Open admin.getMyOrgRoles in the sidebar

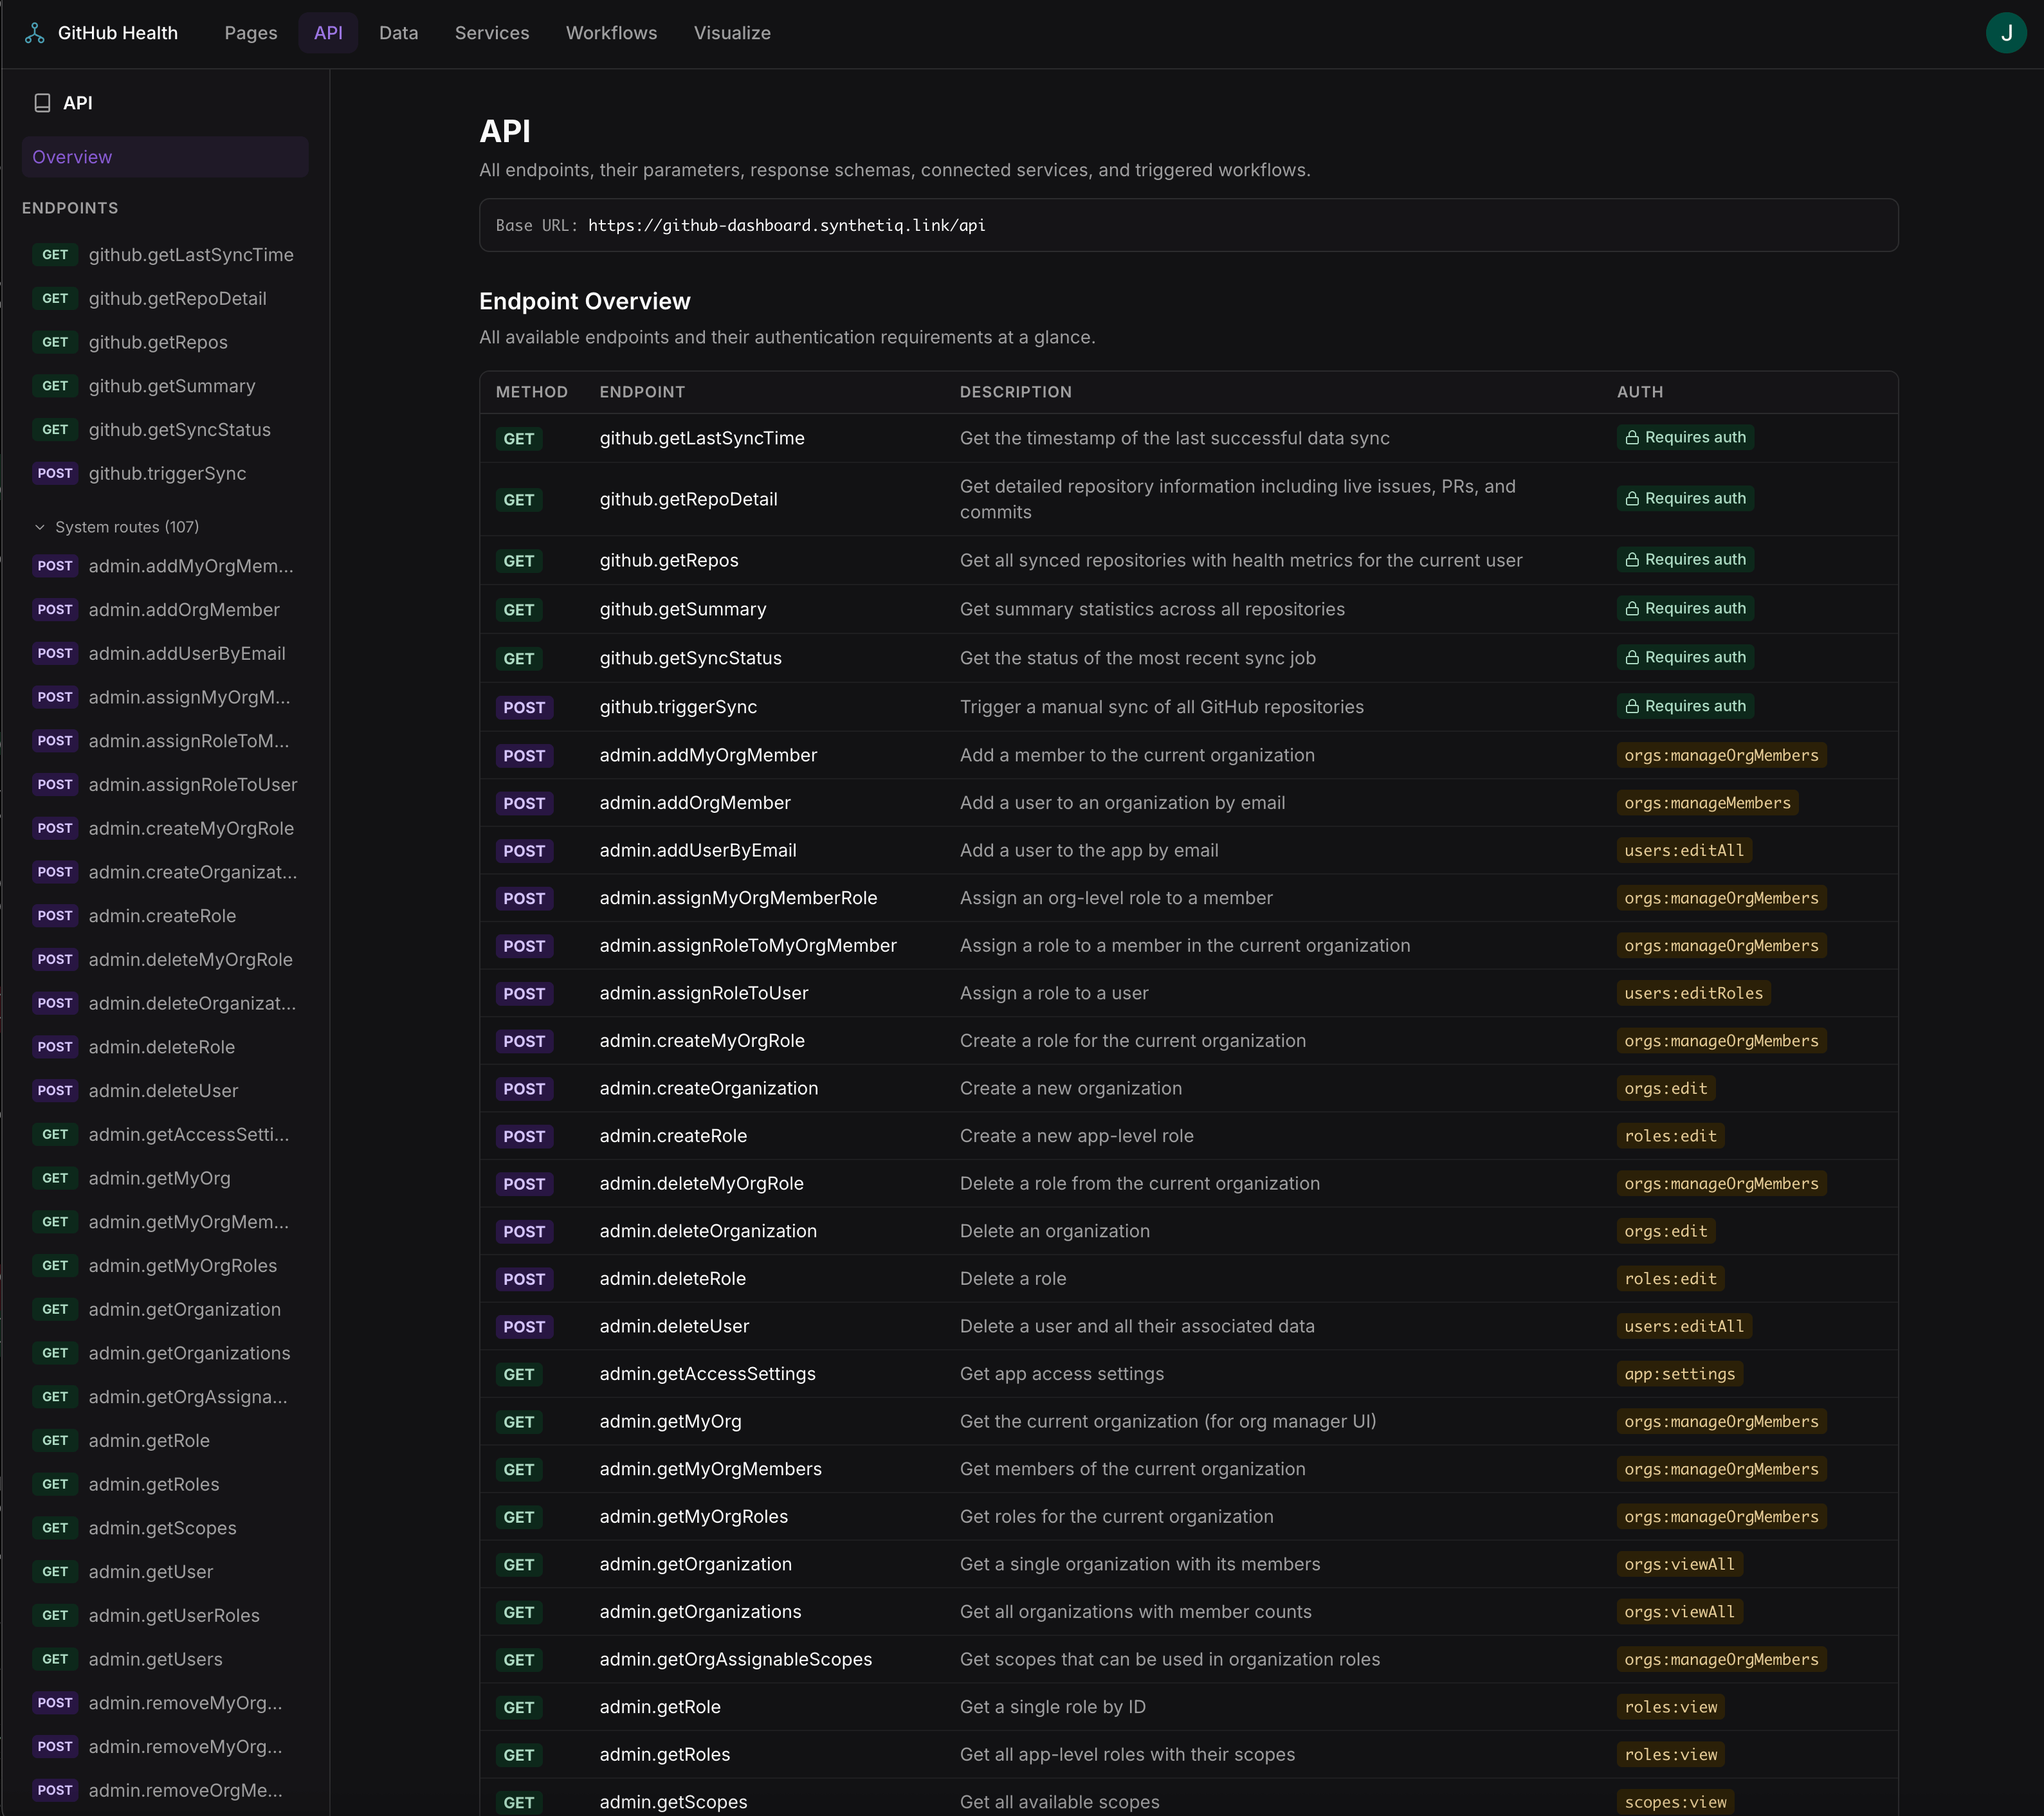pos(165,1266)
